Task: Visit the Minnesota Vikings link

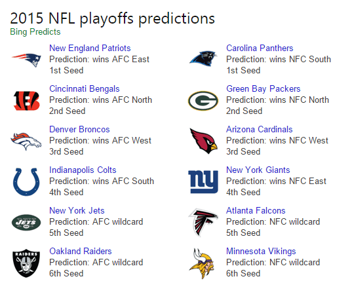Action: coord(261,252)
